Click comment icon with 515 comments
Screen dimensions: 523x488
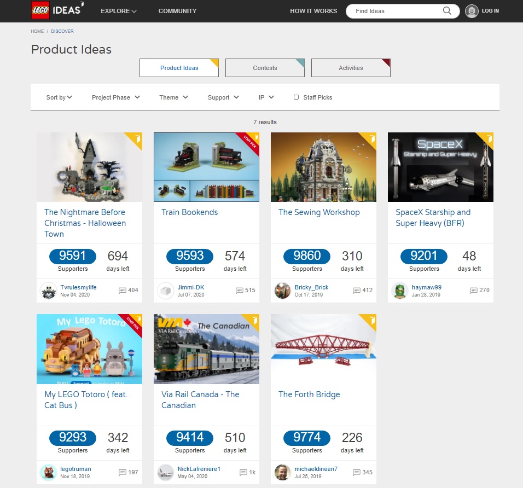coord(239,290)
